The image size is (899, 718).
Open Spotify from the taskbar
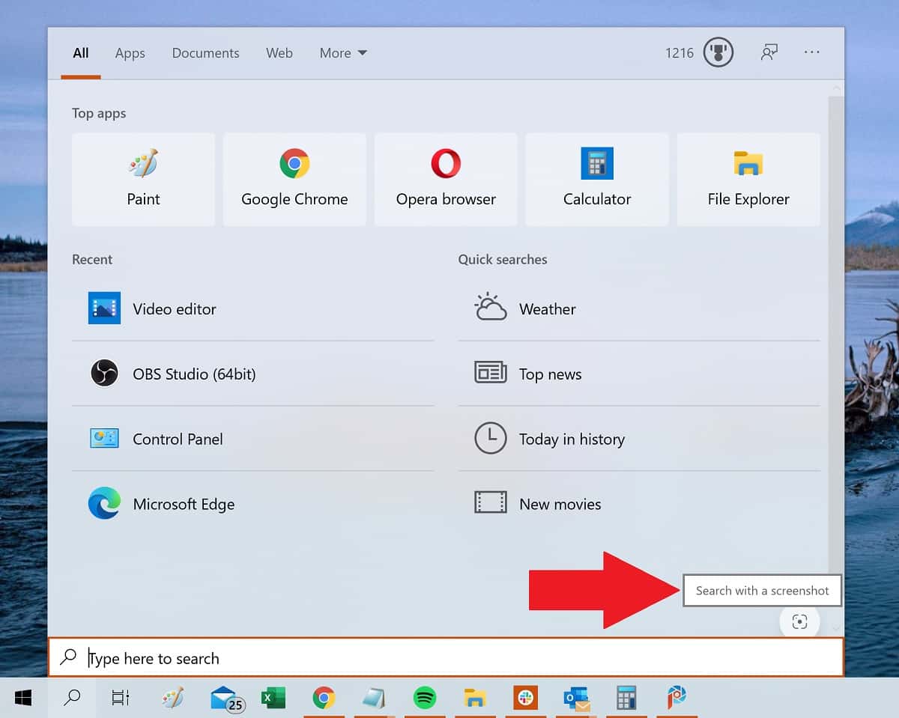pyautogui.click(x=425, y=698)
